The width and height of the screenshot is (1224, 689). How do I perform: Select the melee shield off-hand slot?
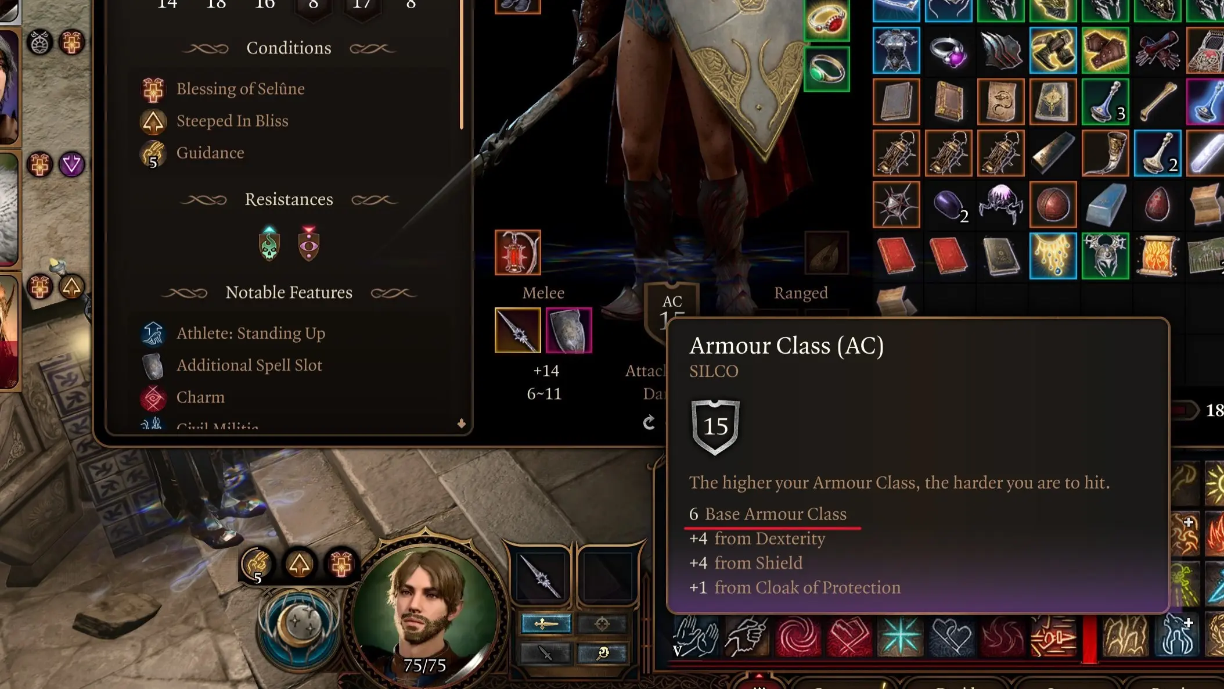click(x=568, y=331)
